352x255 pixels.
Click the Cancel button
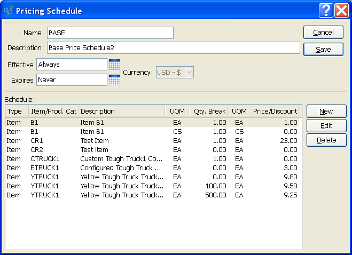coord(323,33)
